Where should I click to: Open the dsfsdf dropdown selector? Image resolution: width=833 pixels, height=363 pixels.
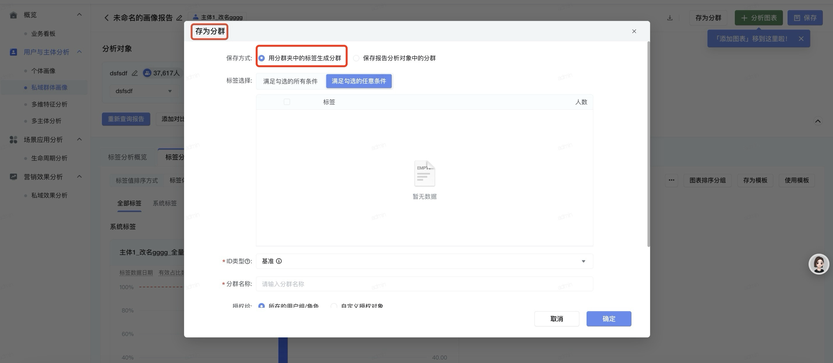point(144,91)
